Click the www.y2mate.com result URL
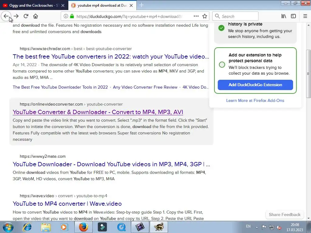Image resolution: width=311 pixels, height=233 pixels. click(x=43, y=156)
